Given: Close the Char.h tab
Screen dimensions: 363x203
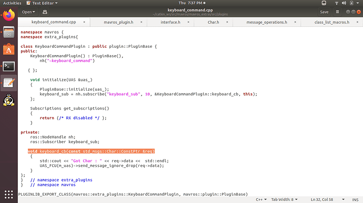Looking at the screenshot, I should pos(227,22).
